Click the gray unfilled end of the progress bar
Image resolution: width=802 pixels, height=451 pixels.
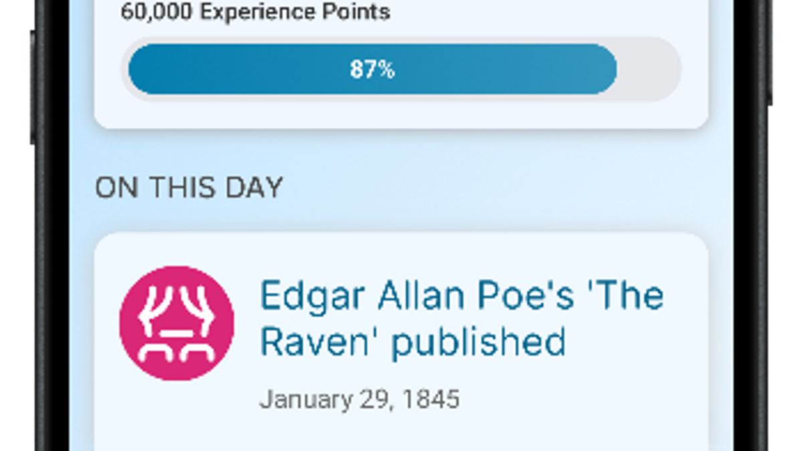[647, 69]
